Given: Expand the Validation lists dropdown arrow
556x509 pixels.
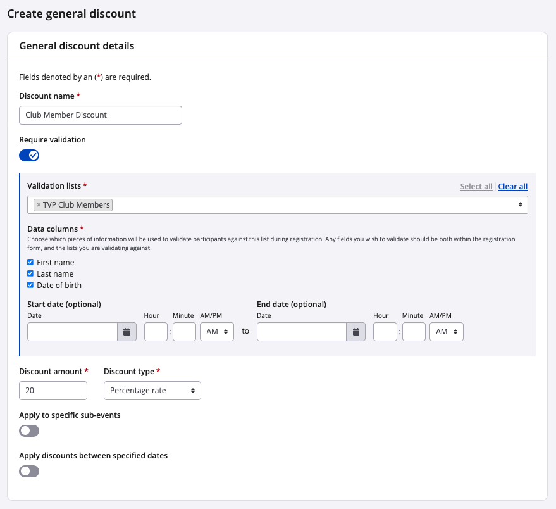Looking at the screenshot, I should coord(520,204).
